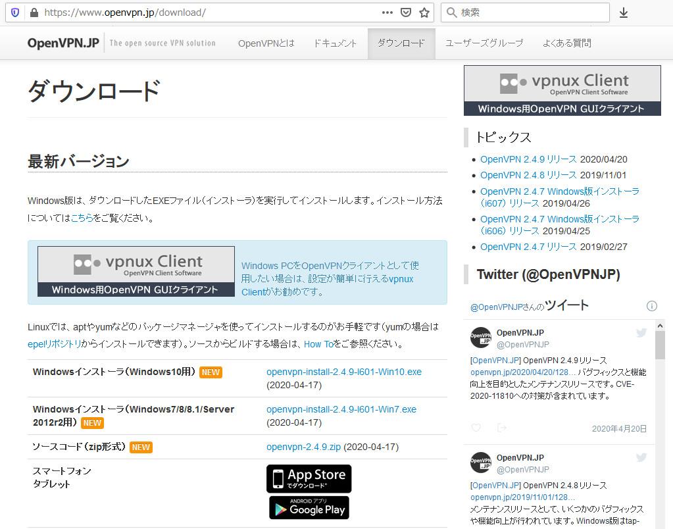Select the ダウンロード tab

pos(401,43)
